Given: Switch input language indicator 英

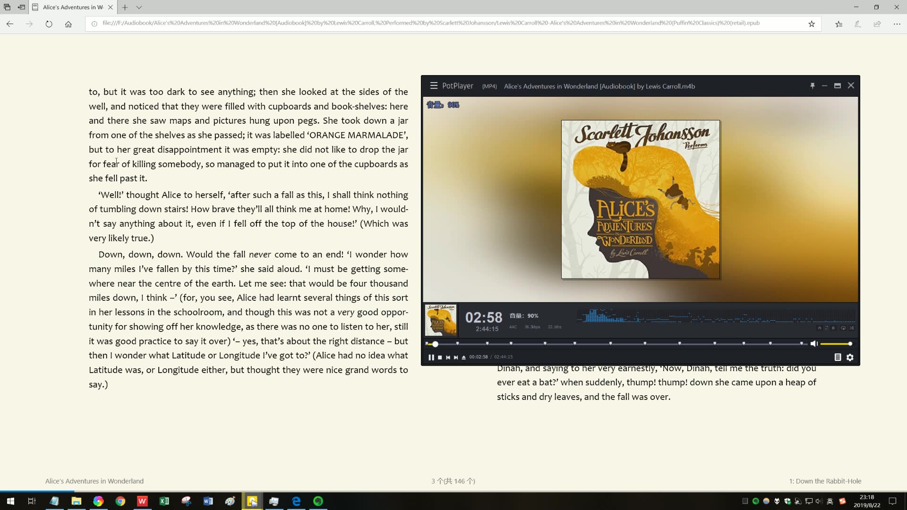Looking at the screenshot, I should point(830,501).
